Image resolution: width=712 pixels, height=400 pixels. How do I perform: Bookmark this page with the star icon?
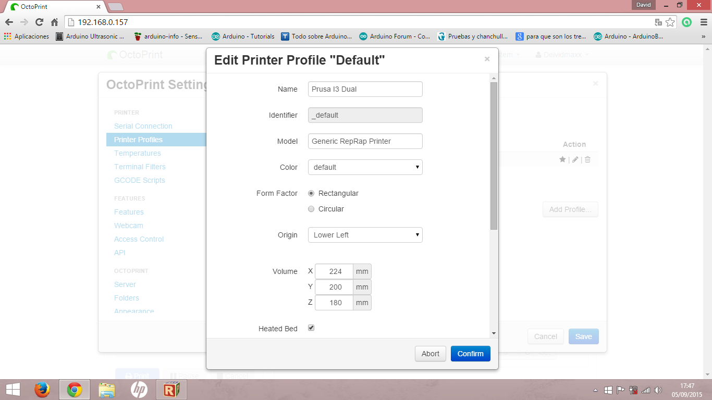(x=670, y=22)
